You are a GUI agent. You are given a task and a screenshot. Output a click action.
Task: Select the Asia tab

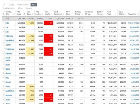[34, 5]
